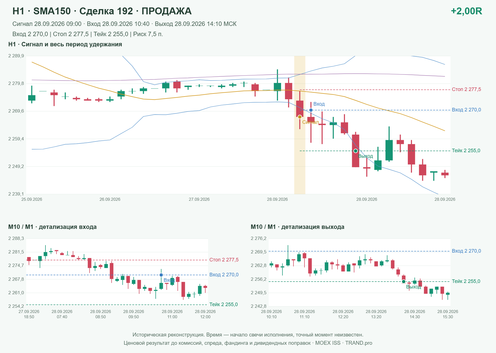Screen dimensions: 496x353
Task: Click the 27.09.2026 date on H1 axis
Action: [199, 199]
